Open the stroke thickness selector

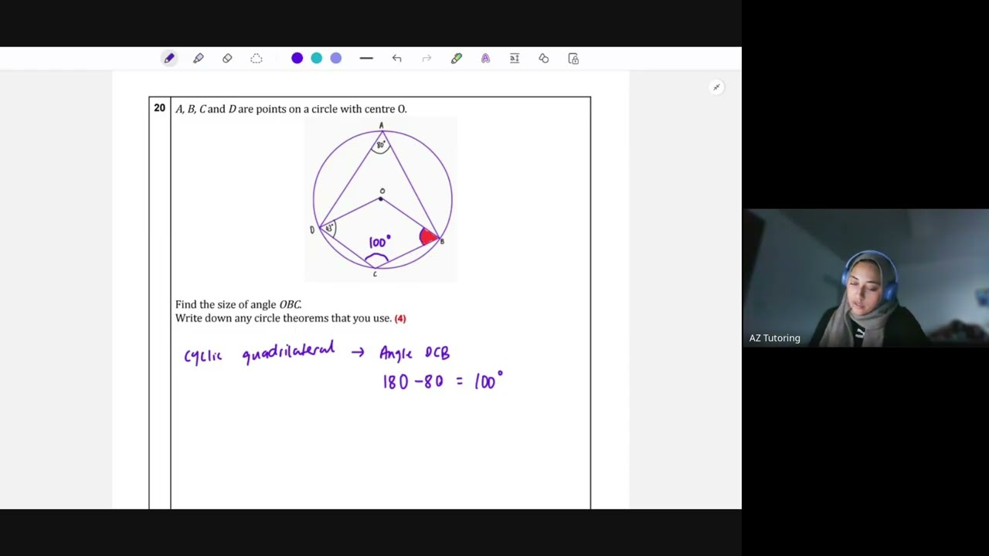click(x=366, y=59)
